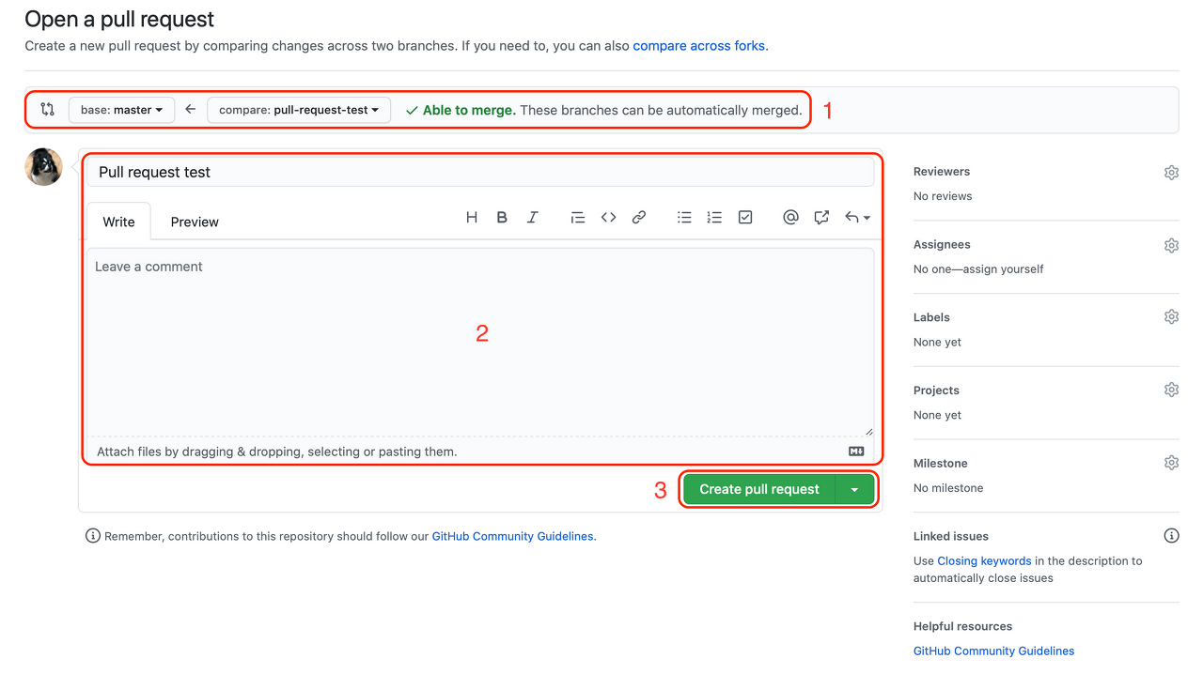Add a link using the toolbar
Image resolution: width=1203 pixels, height=674 pixels.
pyautogui.click(x=639, y=217)
